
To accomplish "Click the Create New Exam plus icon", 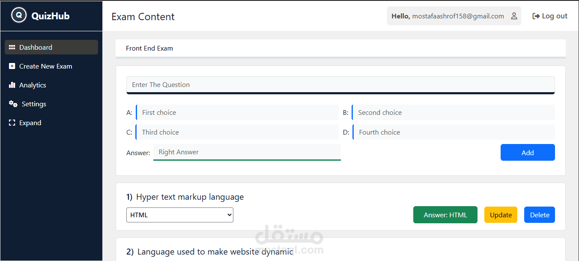I will [x=12, y=66].
